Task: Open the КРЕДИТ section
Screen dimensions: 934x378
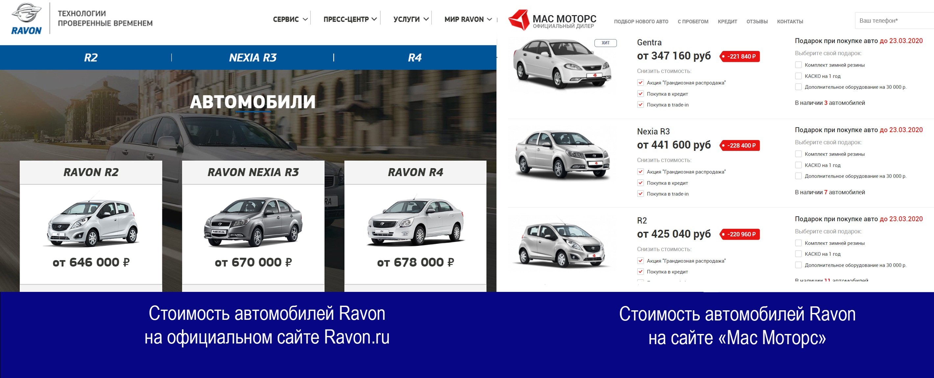Action: [x=727, y=22]
